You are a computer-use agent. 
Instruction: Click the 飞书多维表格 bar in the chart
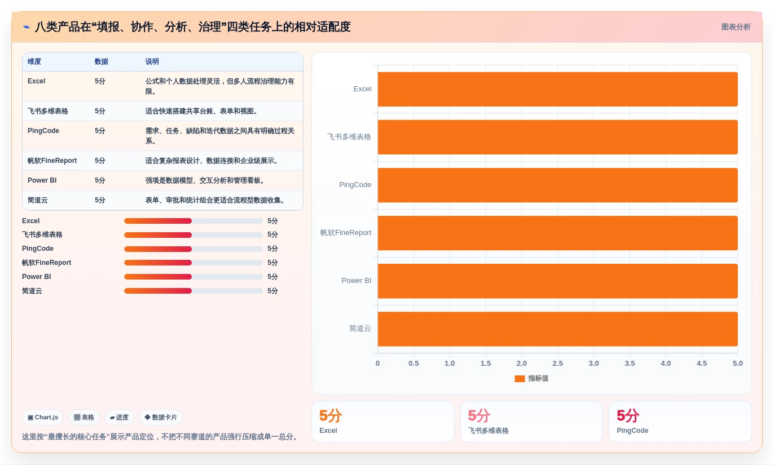coord(557,137)
